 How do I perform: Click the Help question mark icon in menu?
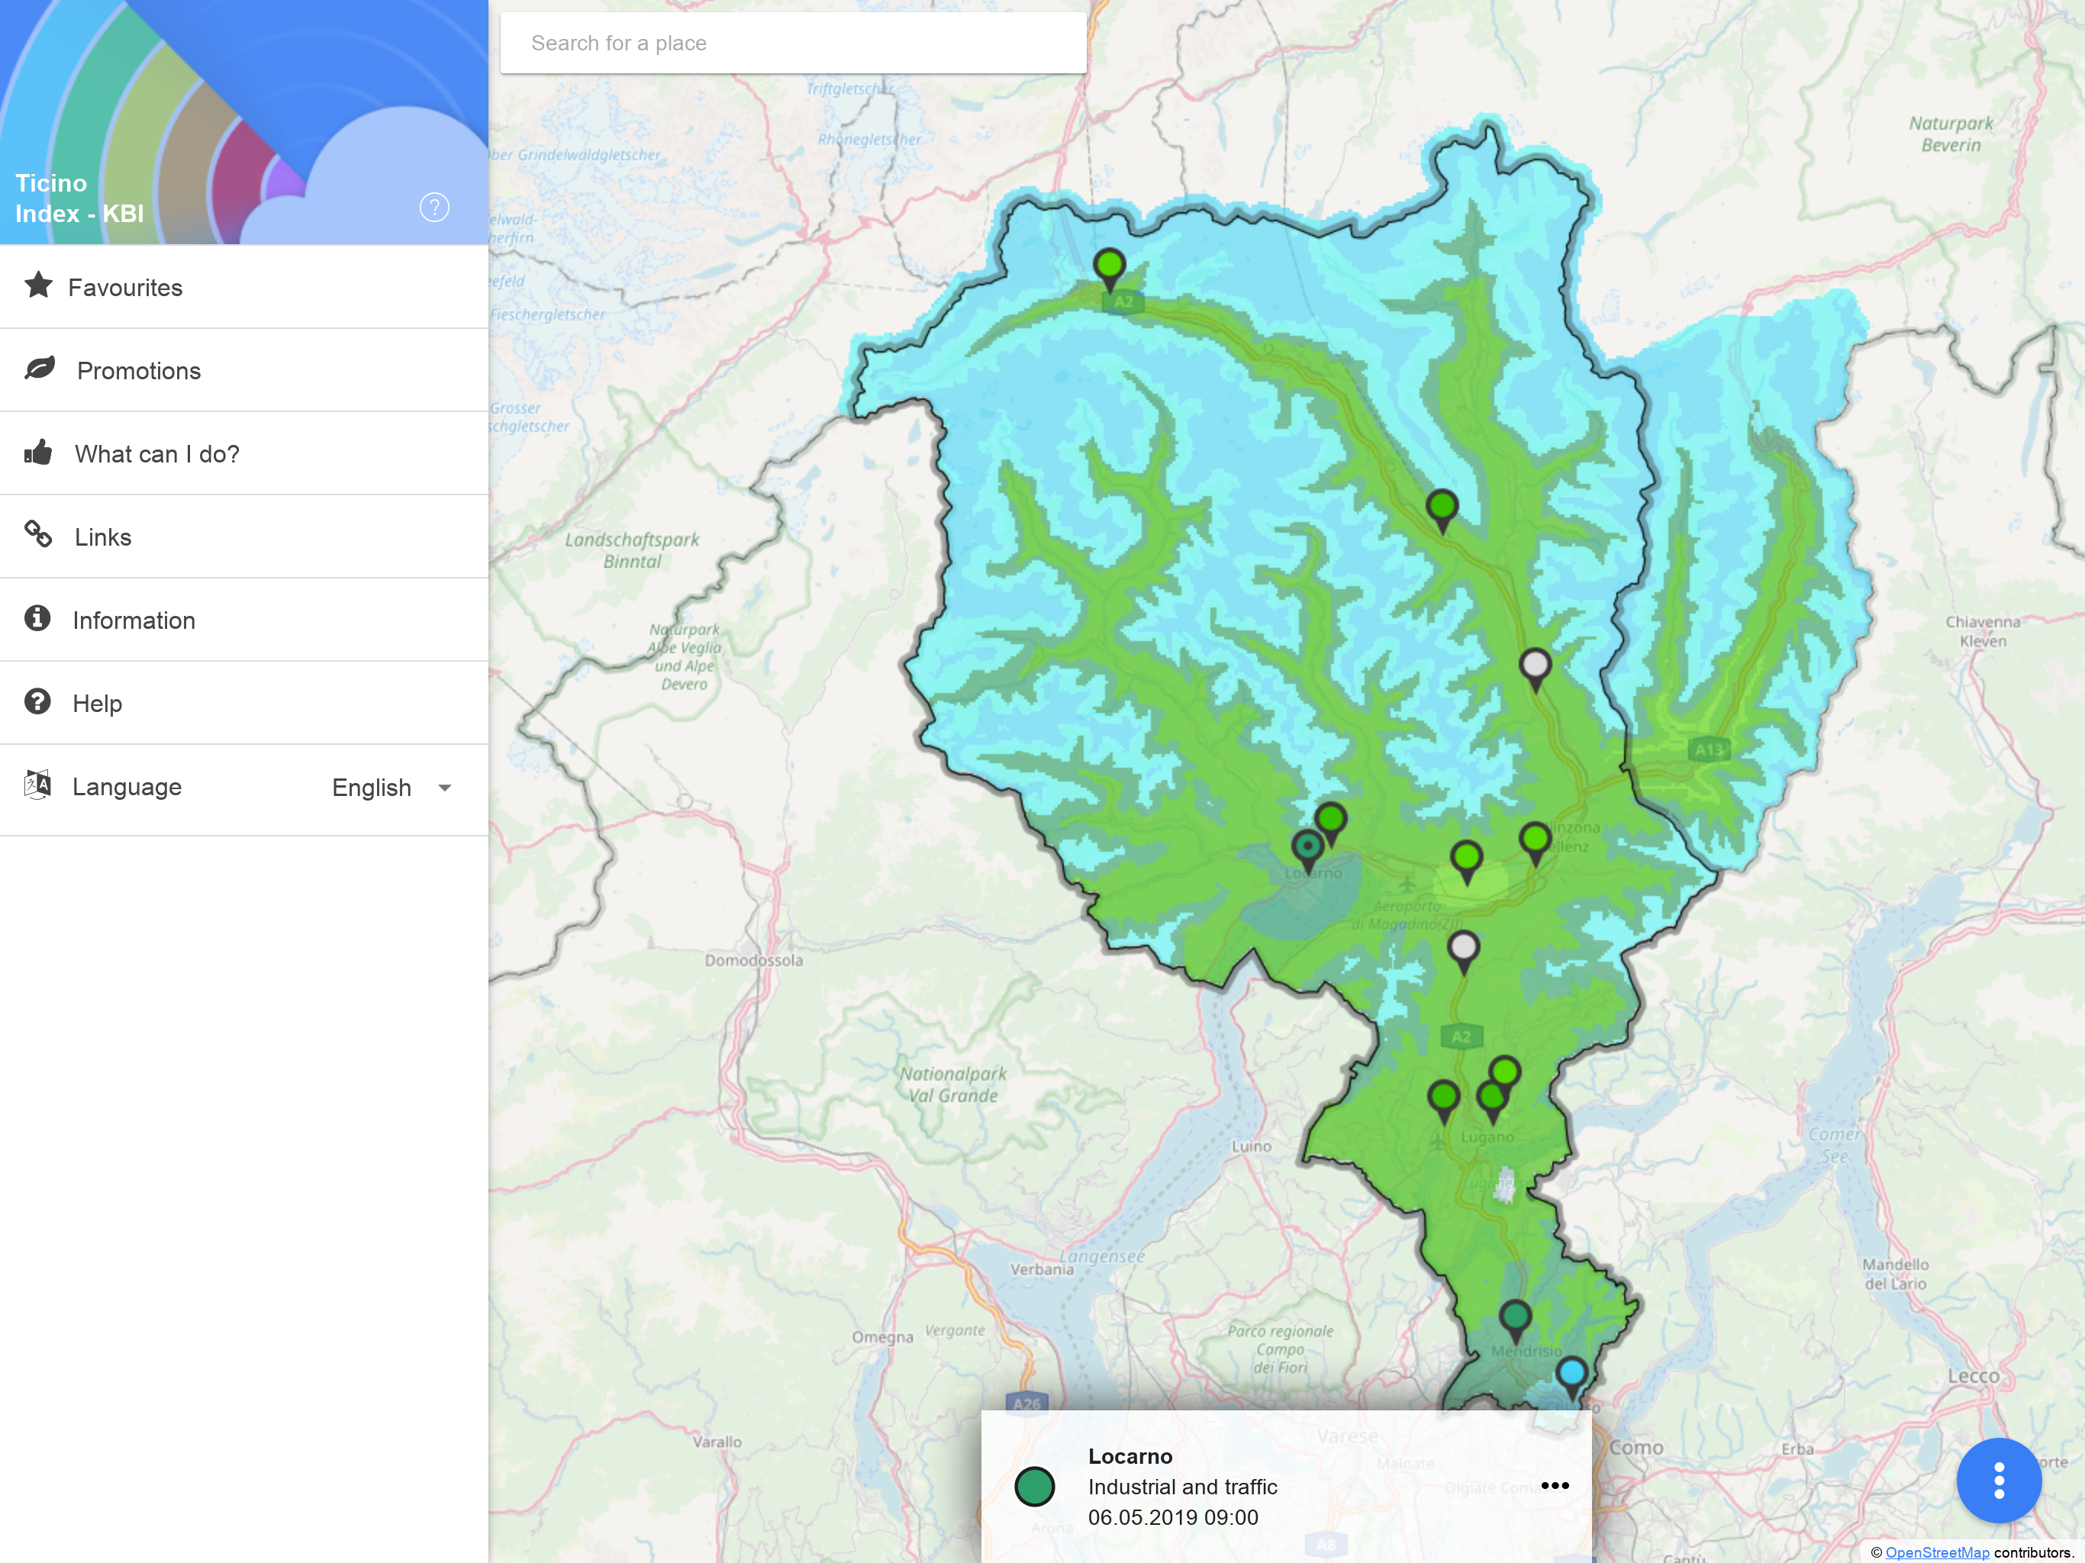pyautogui.click(x=37, y=701)
